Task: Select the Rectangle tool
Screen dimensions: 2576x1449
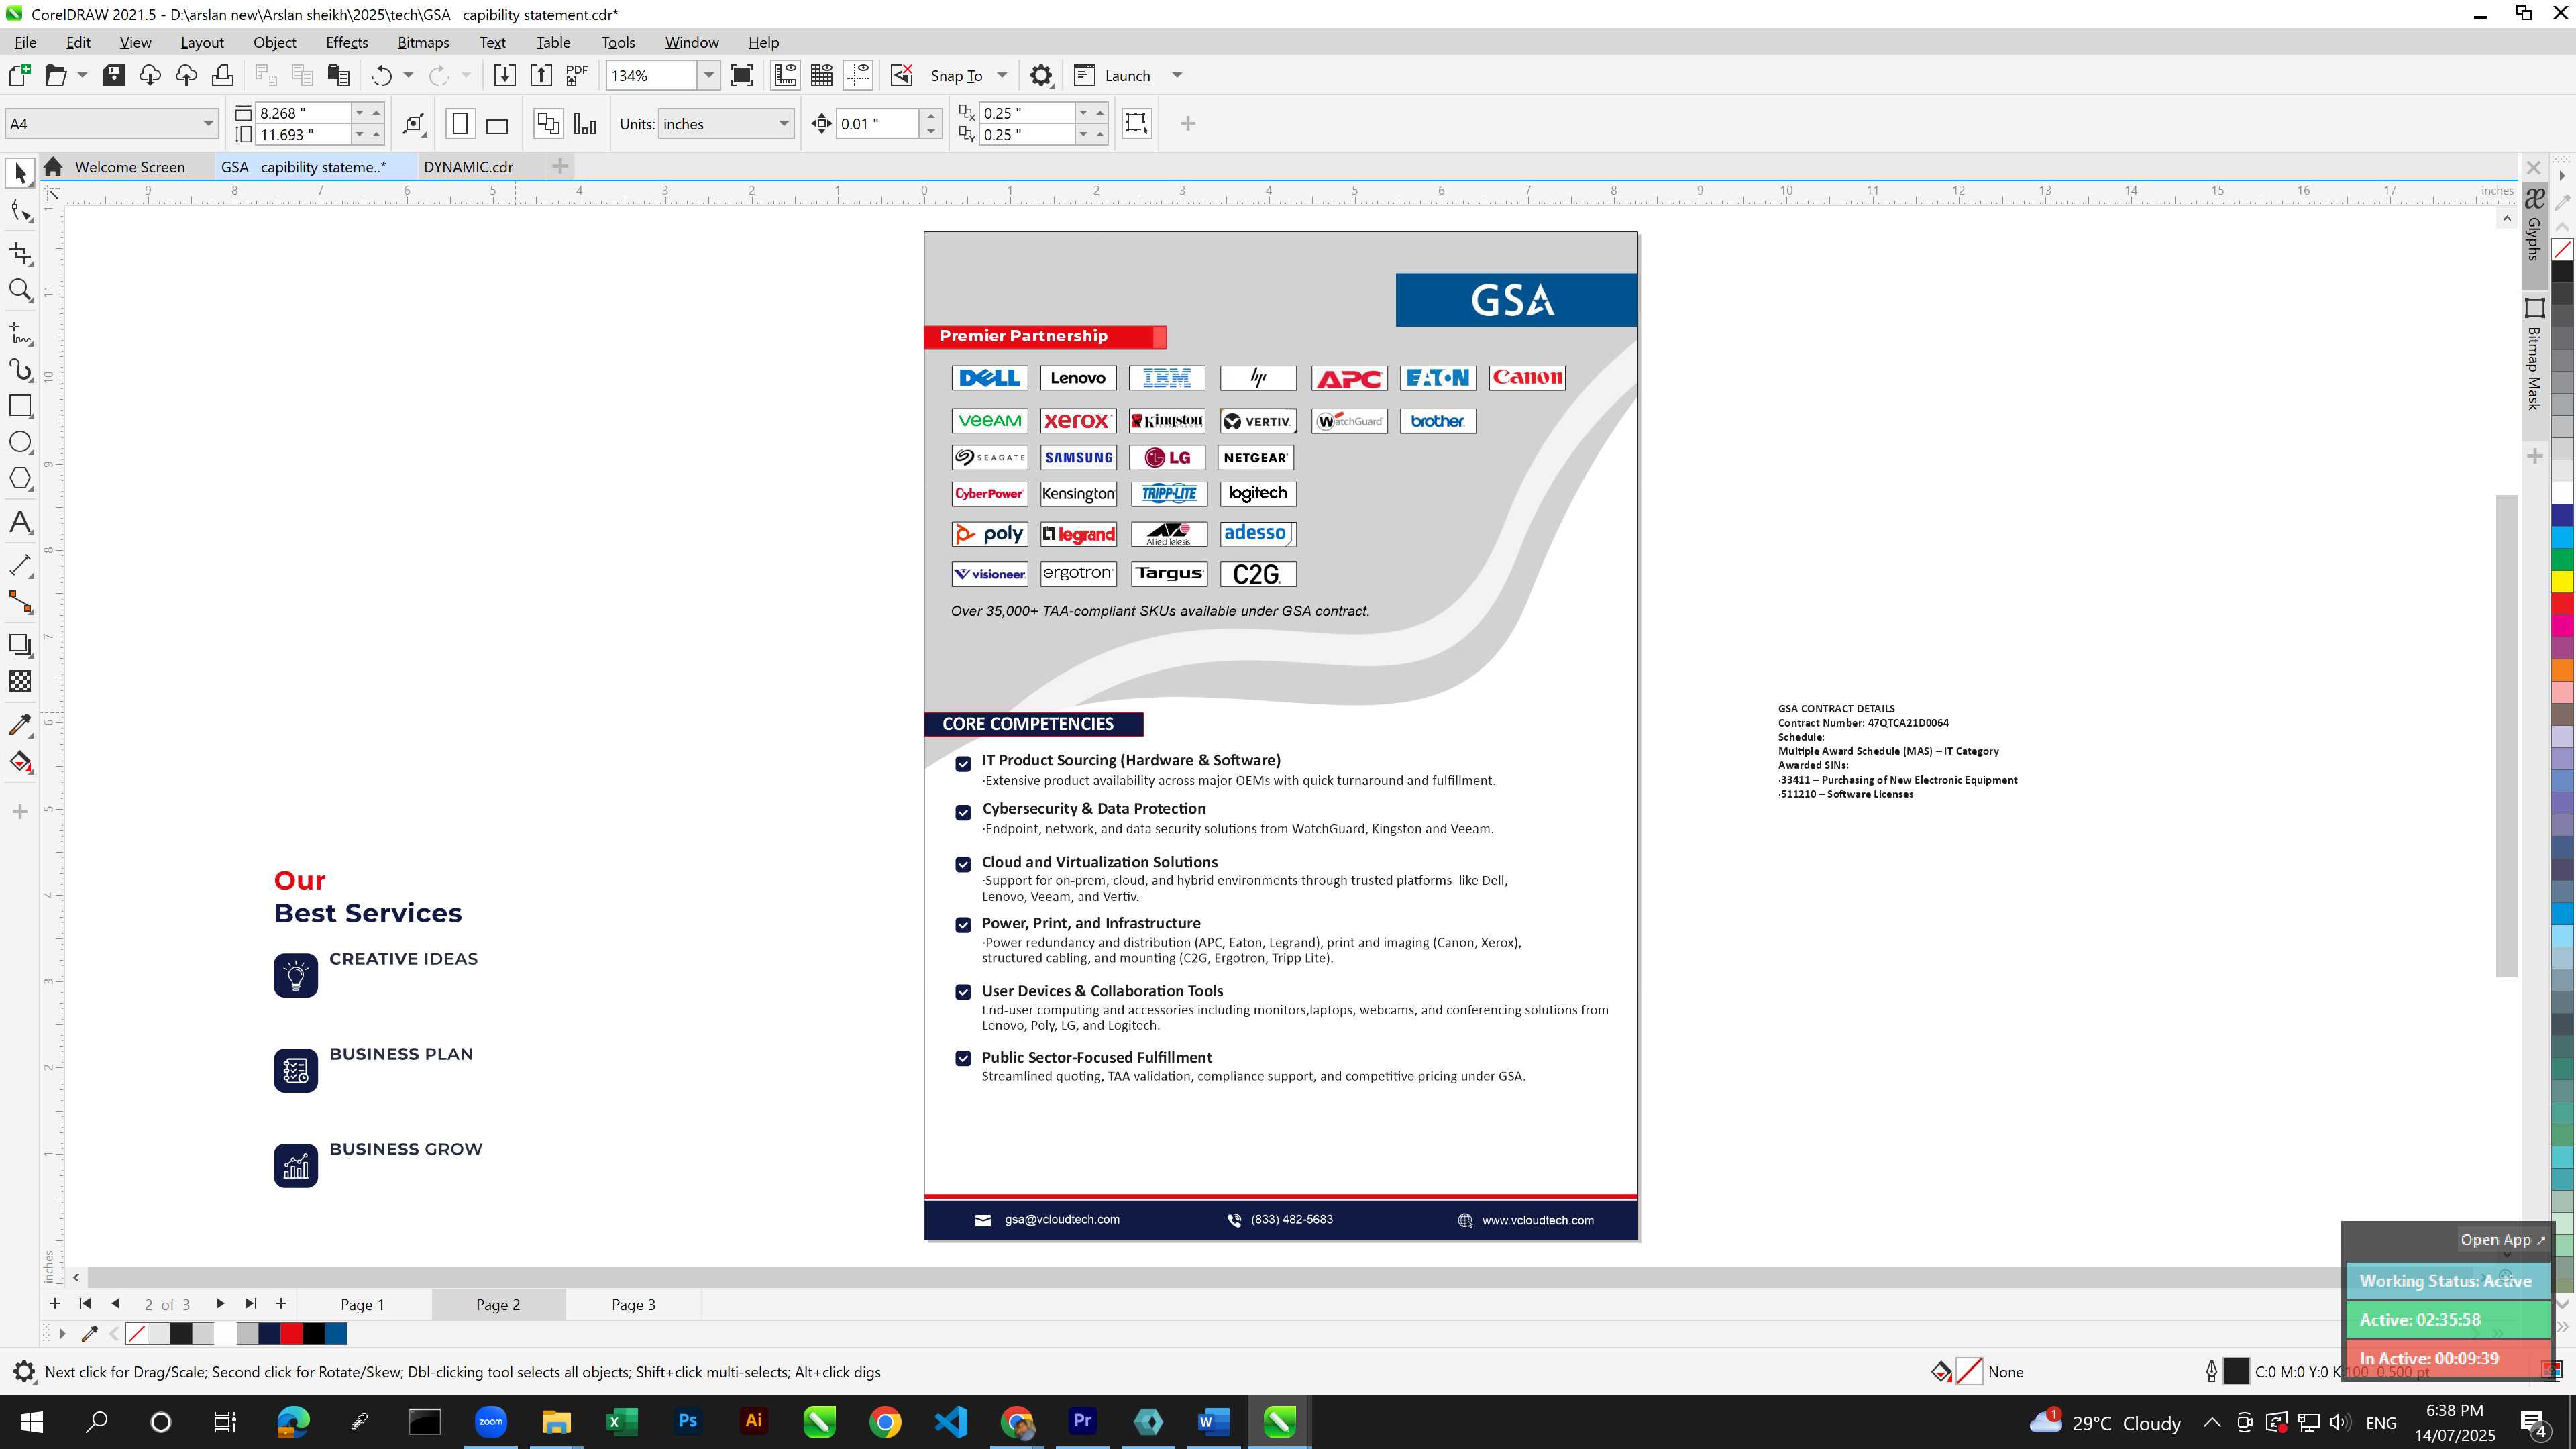Action: point(20,406)
